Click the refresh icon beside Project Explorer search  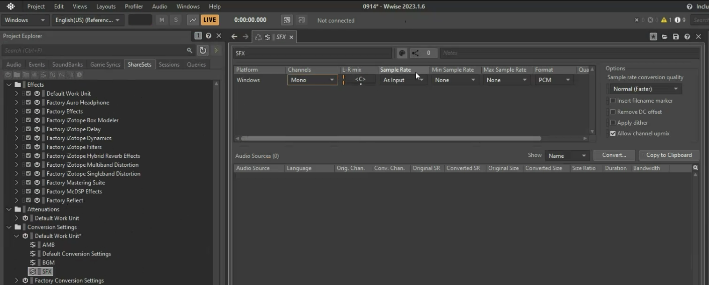click(203, 50)
